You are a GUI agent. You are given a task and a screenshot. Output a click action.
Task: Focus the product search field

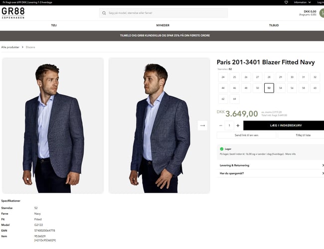pos(163,13)
